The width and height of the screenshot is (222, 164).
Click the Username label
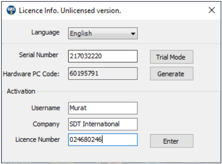(46, 108)
